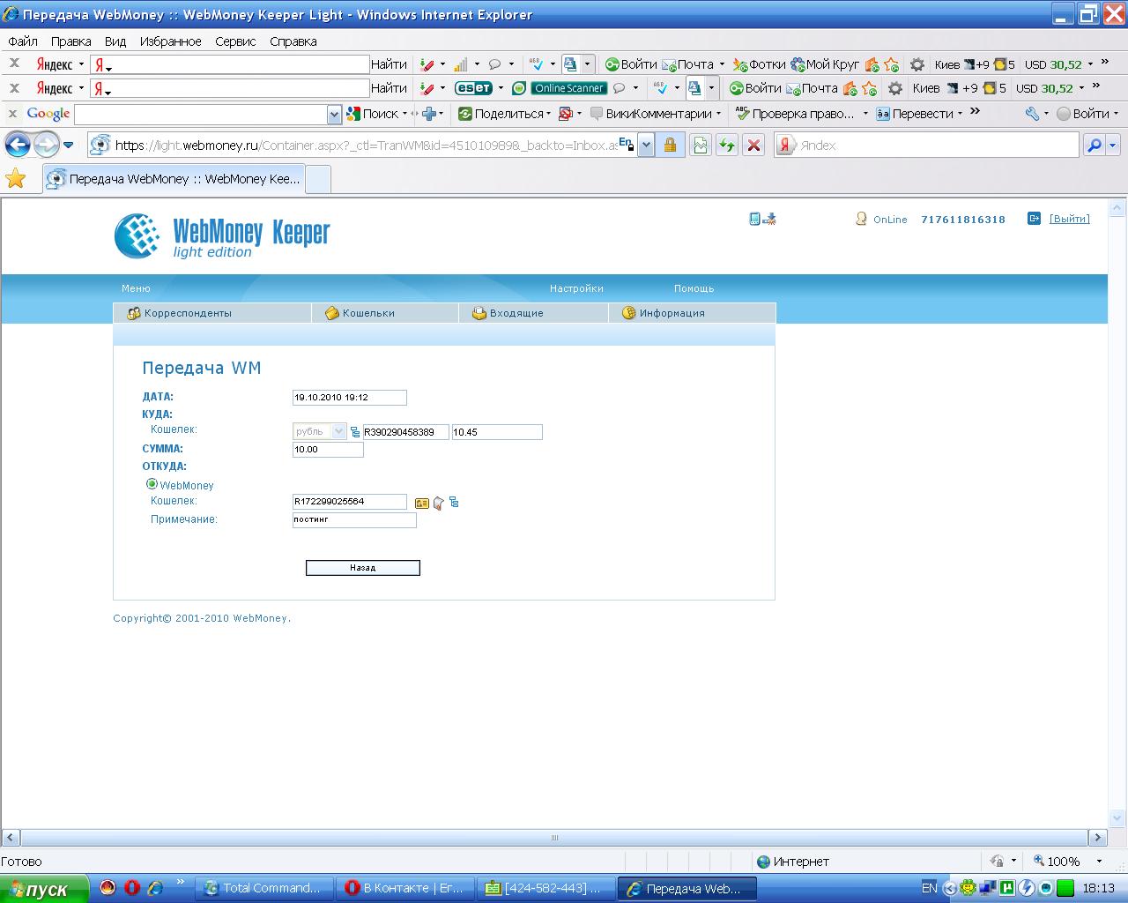Click ВикиКомментарии on the Google toolbar
Screen dimensions: 1128x903
650,114
